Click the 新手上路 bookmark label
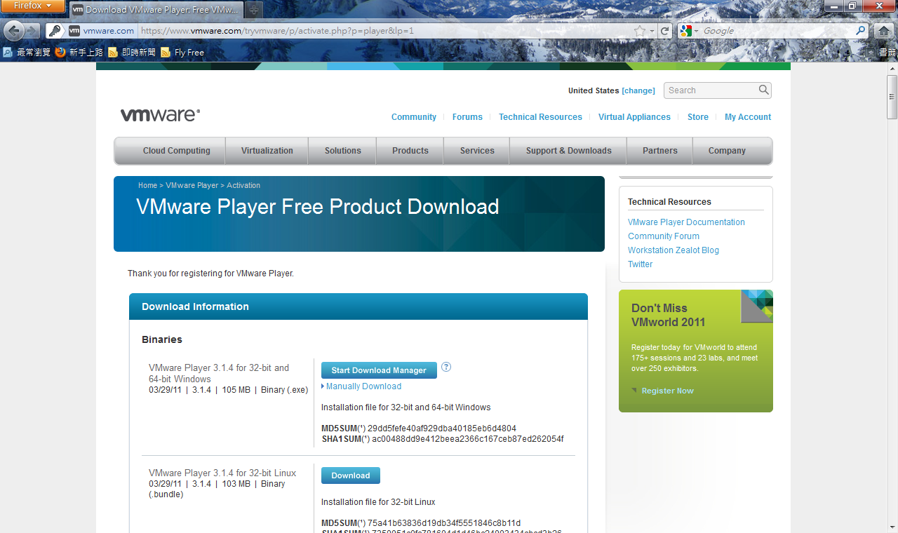 point(86,52)
